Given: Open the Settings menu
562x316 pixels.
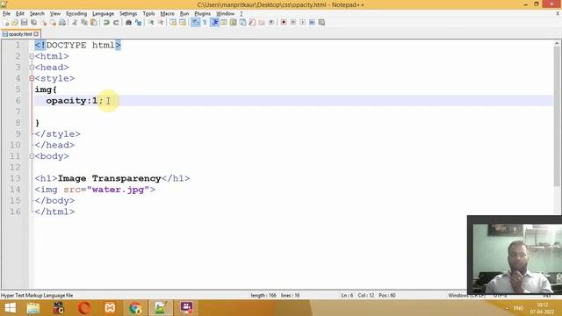Looking at the screenshot, I should [x=128, y=14].
